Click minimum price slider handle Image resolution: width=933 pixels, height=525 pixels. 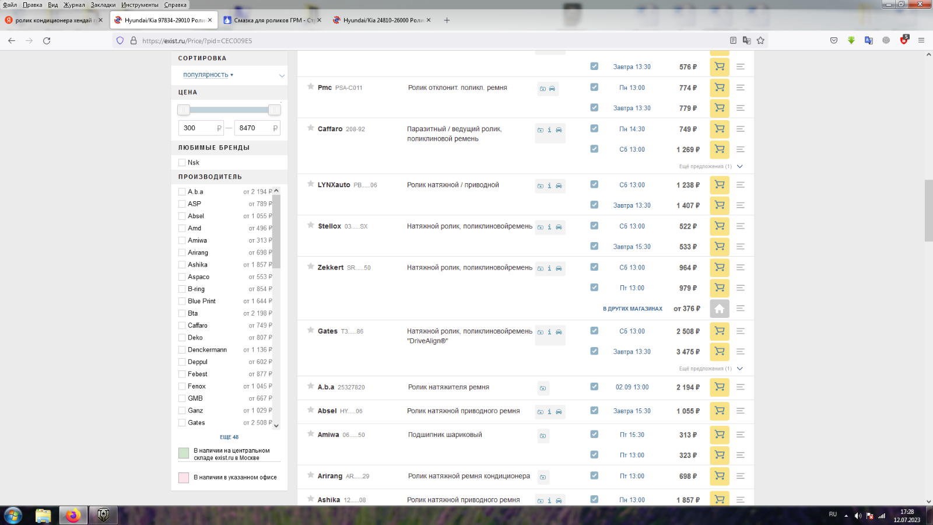pyautogui.click(x=184, y=110)
